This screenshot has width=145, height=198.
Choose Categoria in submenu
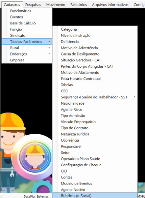click(95, 29)
